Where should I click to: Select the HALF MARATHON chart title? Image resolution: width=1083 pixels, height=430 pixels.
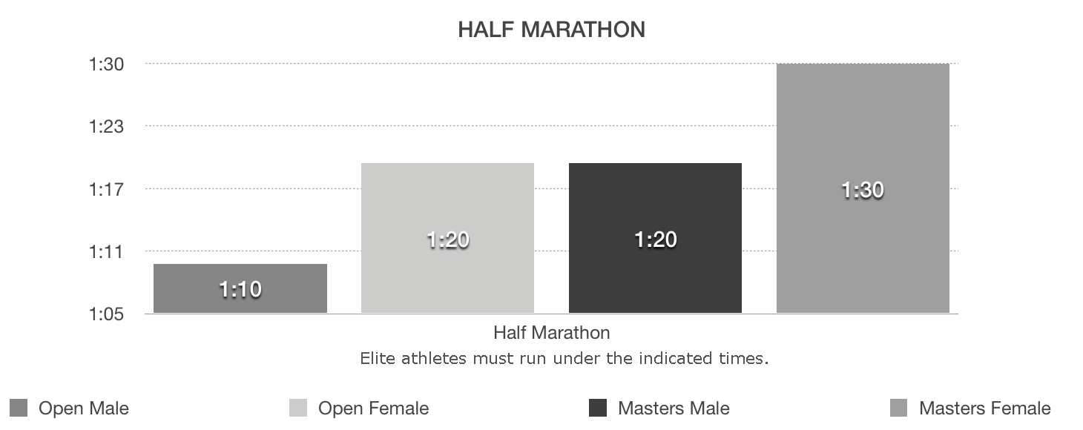(x=551, y=30)
